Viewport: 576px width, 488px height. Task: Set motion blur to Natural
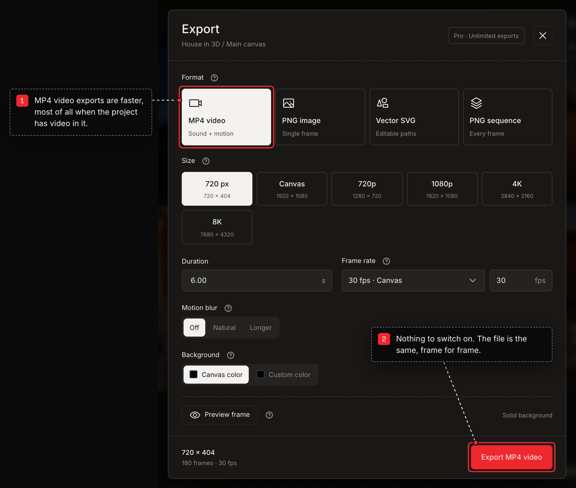pos(225,328)
